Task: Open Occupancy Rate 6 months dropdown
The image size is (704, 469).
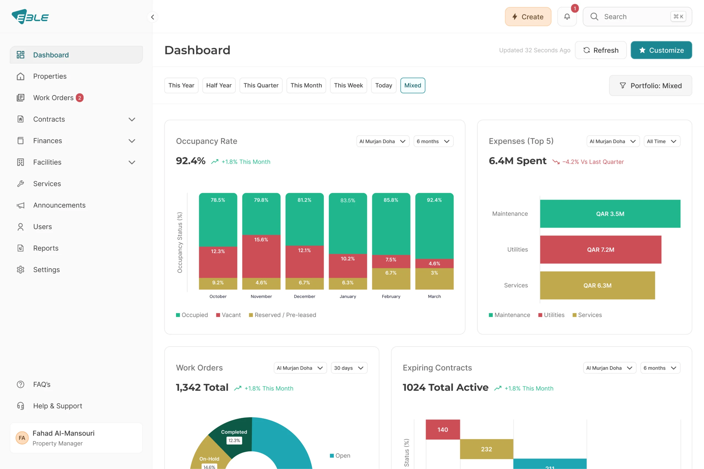Action: click(x=433, y=141)
